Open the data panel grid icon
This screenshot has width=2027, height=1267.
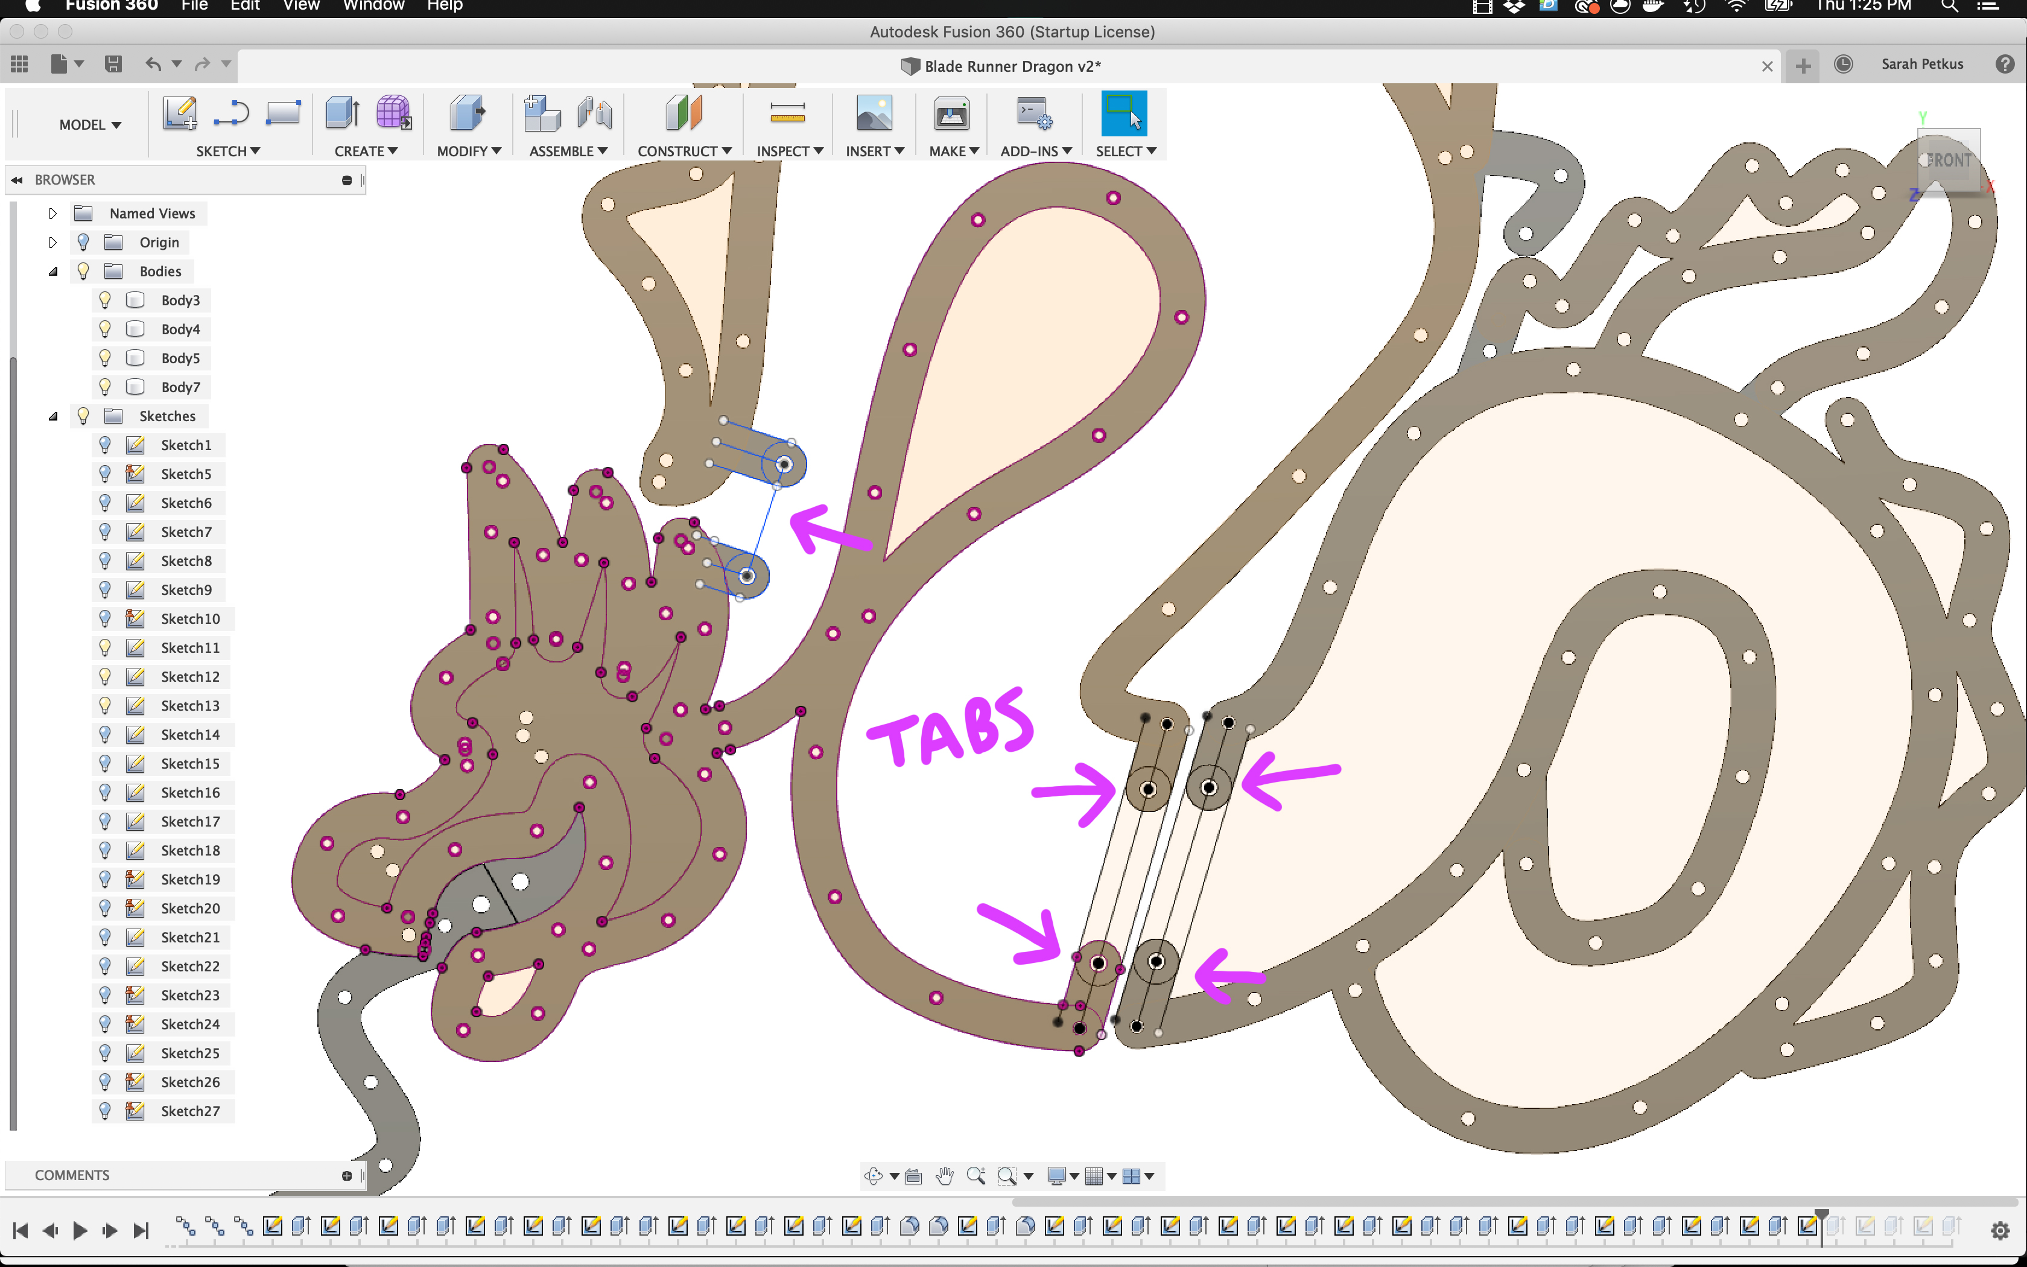click(x=19, y=64)
